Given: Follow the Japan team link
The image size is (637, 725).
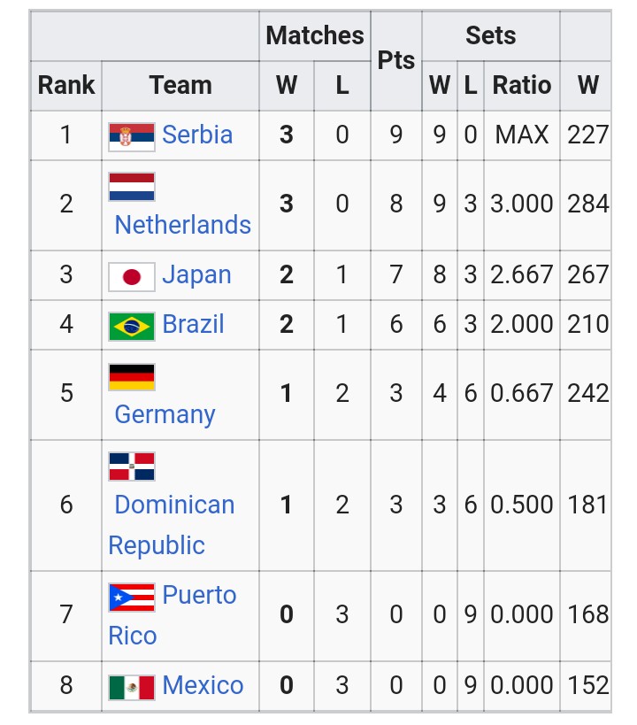Looking at the screenshot, I should click(196, 275).
